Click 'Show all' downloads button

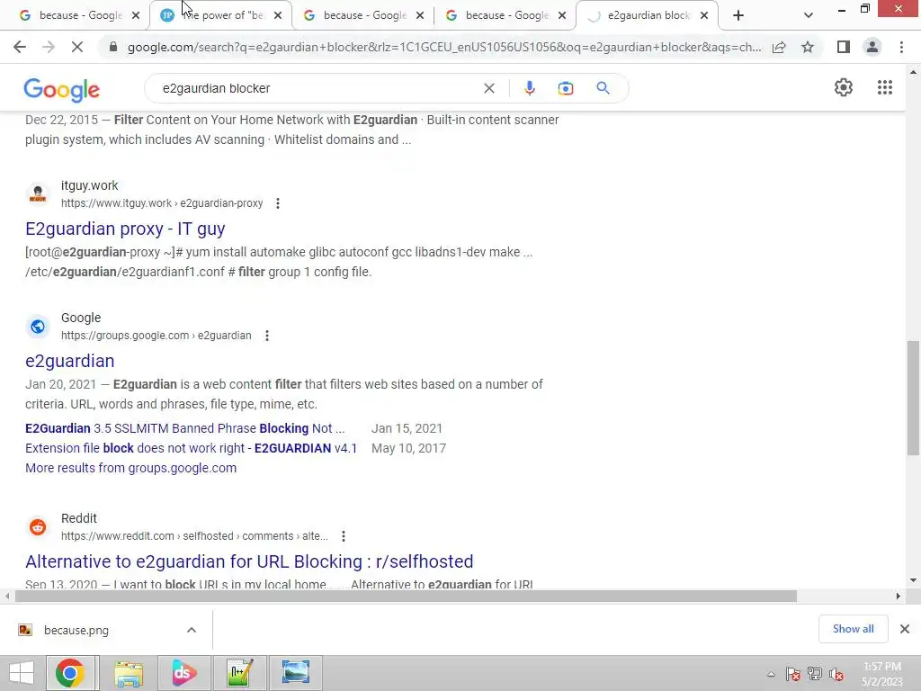tap(853, 629)
